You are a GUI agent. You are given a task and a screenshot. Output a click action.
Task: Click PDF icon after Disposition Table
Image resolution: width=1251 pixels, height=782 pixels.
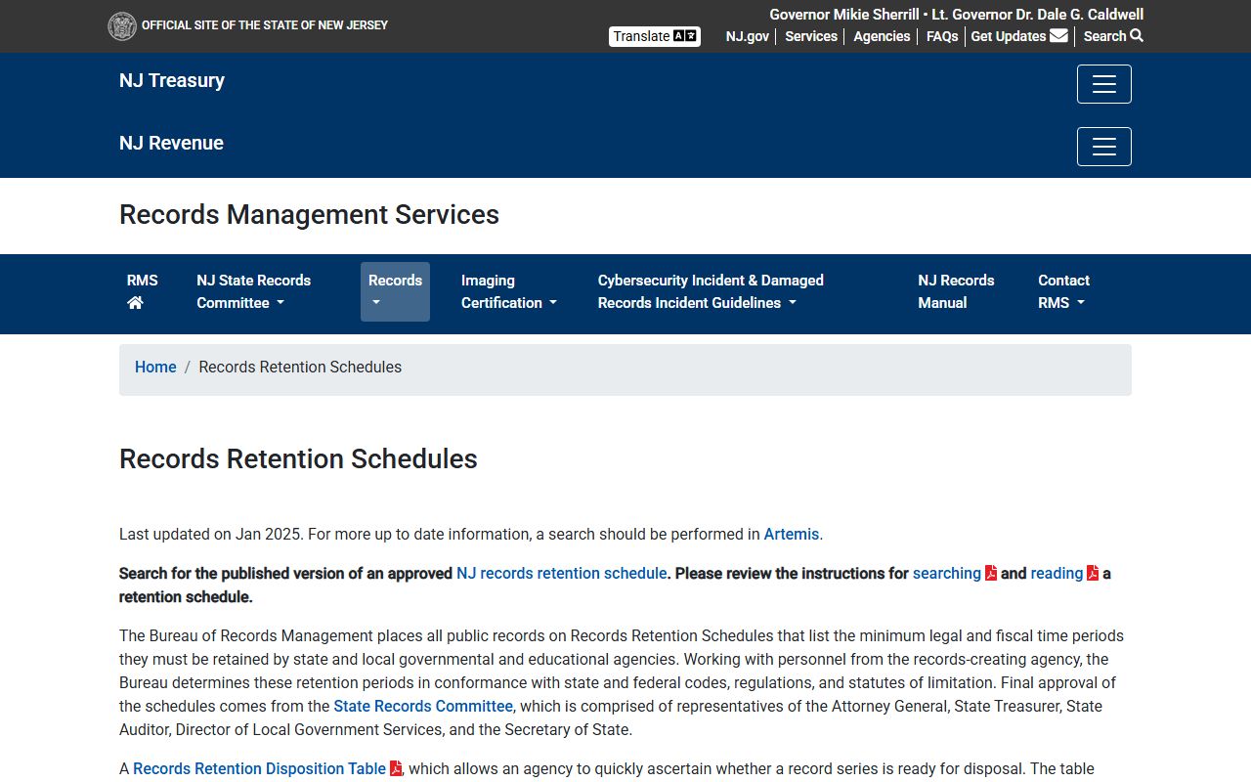click(x=396, y=768)
